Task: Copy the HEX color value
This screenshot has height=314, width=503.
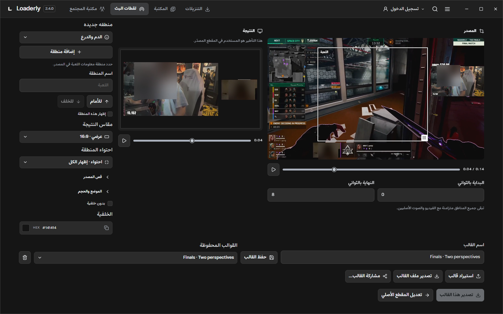Action: [x=106, y=228]
